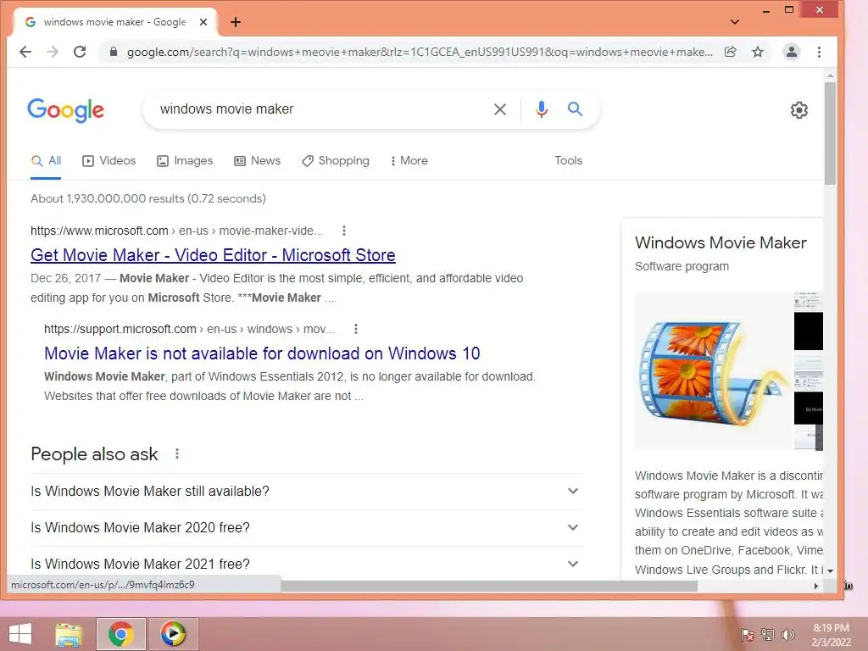The image size is (868, 651).
Task: Open the media player taskbar icon
Action: pyautogui.click(x=173, y=634)
